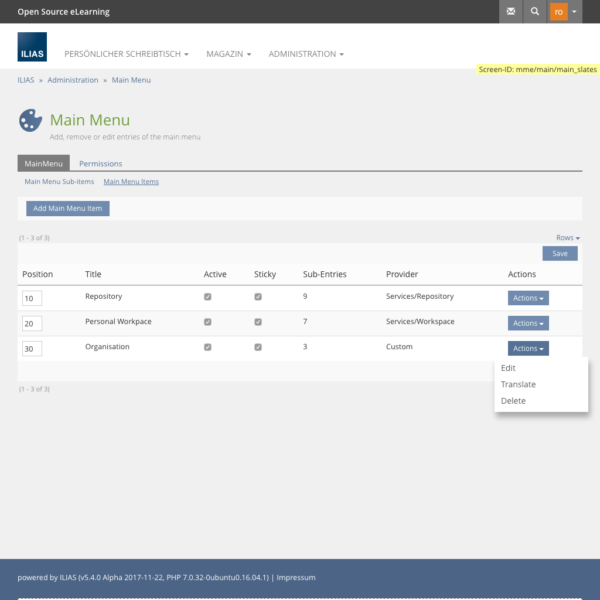Open Actions dropdown for Repository row
Image resolution: width=600 pixels, height=600 pixels.
click(x=528, y=298)
